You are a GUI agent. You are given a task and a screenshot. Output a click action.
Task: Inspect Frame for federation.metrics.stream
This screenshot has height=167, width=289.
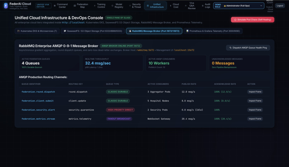(255, 119)
